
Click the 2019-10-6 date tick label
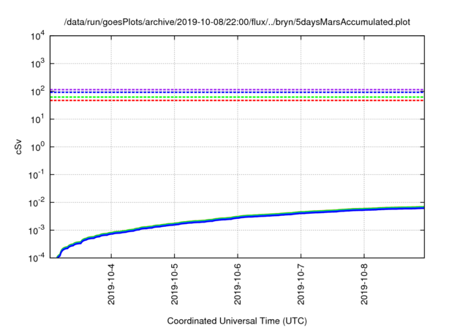[x=238, y=284]
